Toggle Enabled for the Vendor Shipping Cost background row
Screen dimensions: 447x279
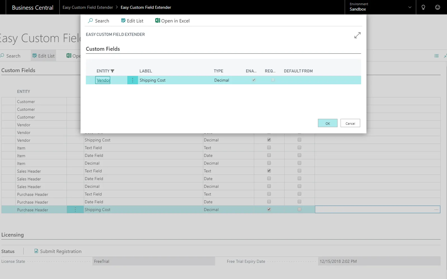[x=269, y=139]
